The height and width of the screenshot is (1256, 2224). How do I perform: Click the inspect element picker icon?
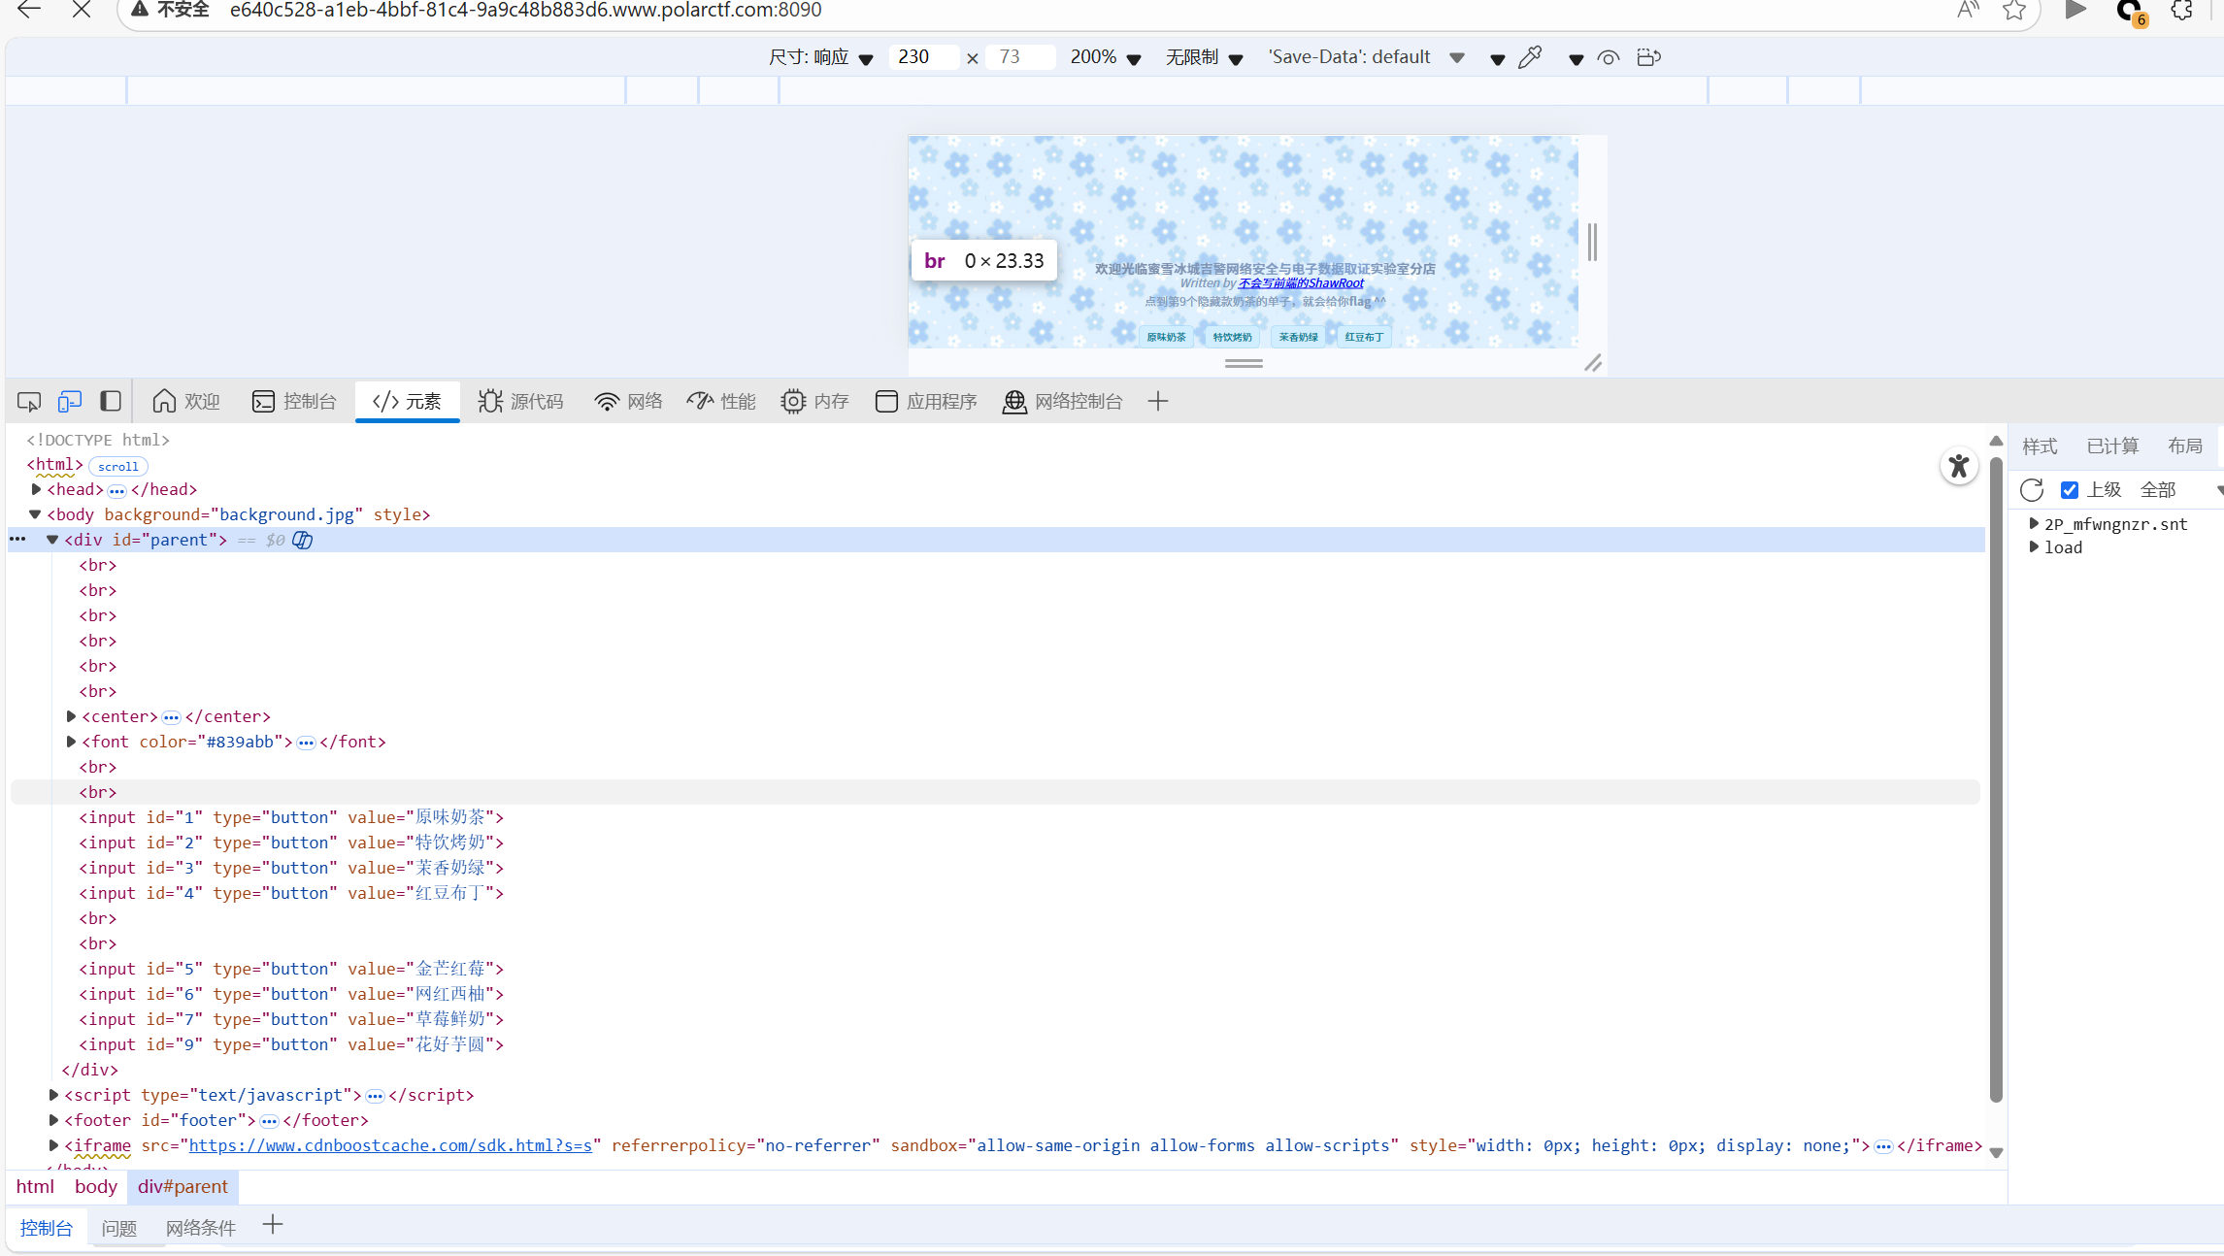click(x=29, y=401)
